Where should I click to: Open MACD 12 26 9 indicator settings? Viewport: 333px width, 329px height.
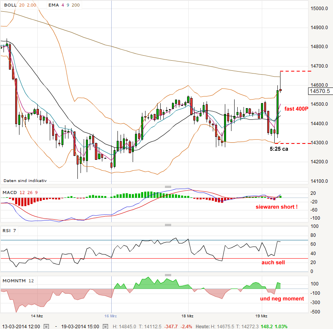point(20,192)
